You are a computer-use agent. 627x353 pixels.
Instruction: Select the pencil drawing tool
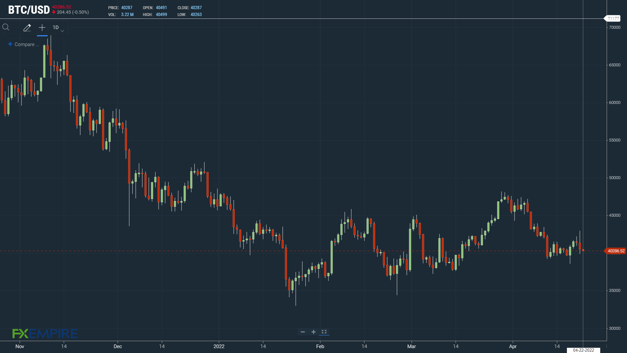click(x=27, y=28)
